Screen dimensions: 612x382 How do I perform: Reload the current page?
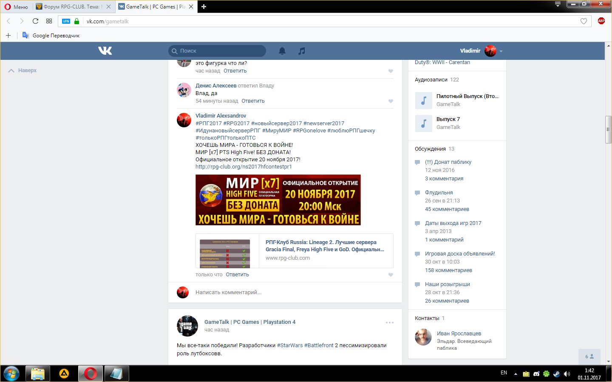[x=35, y=21]
